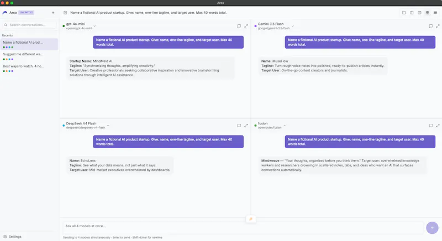Screen dimensions: 442x241
Task: Open the fusion model dropdown
Action: (x=285, y=125)
